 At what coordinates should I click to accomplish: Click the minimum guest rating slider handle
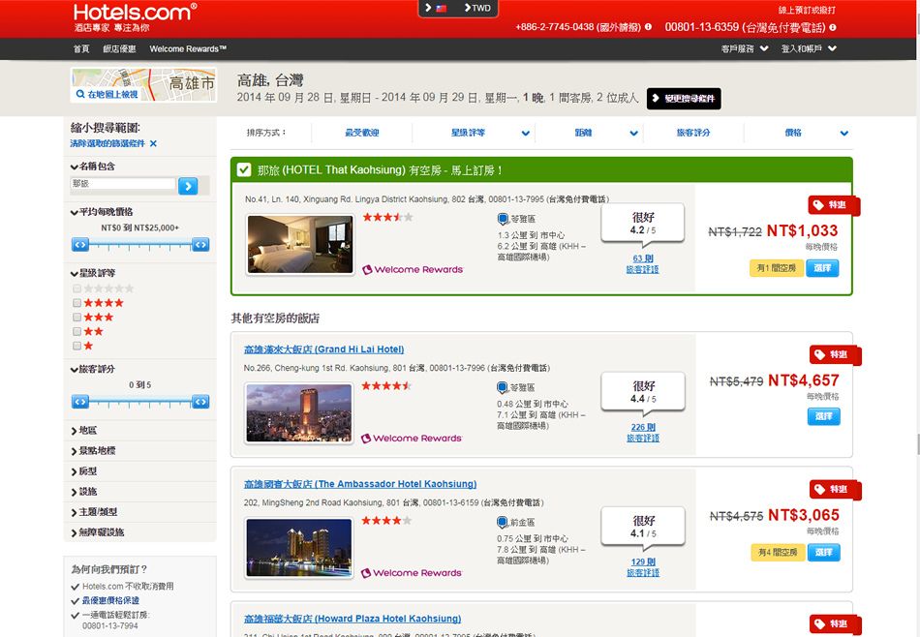point(80,402)
